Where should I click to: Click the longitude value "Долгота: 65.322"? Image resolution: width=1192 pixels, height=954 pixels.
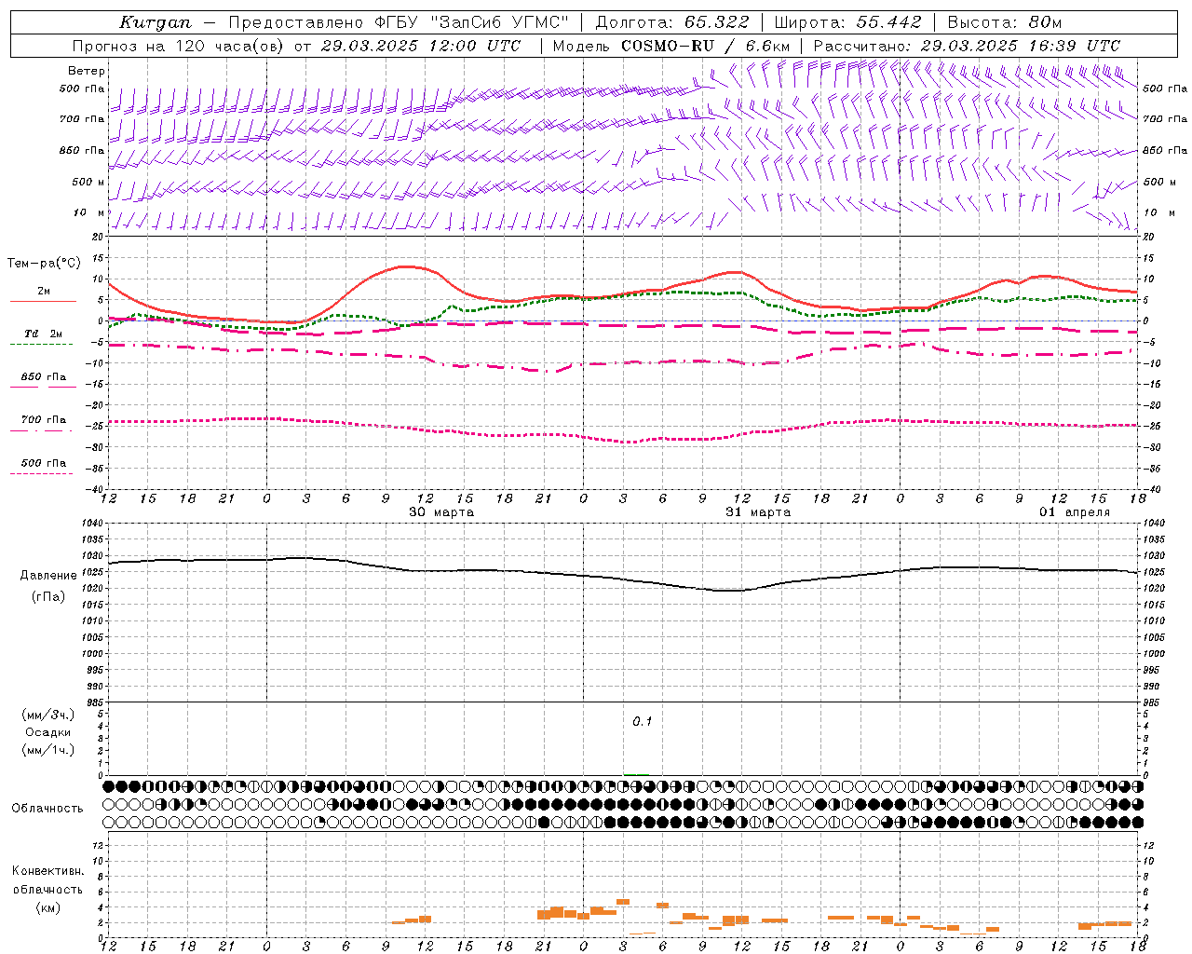pos(671,22)
